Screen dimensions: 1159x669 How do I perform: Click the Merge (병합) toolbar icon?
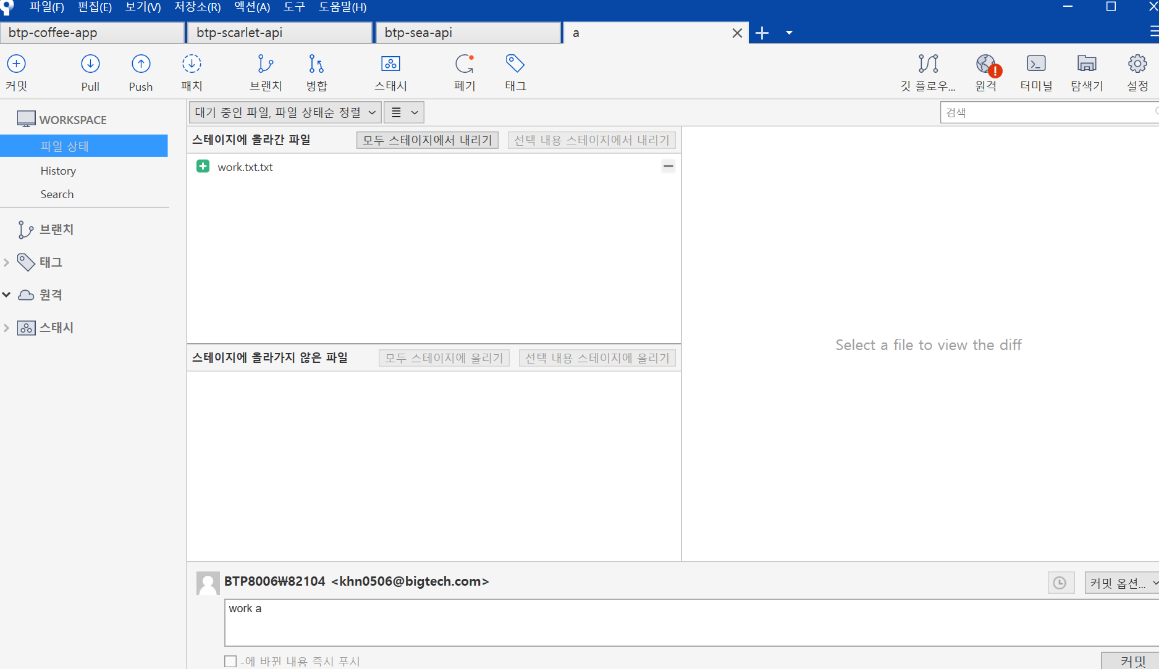[316, 72]
